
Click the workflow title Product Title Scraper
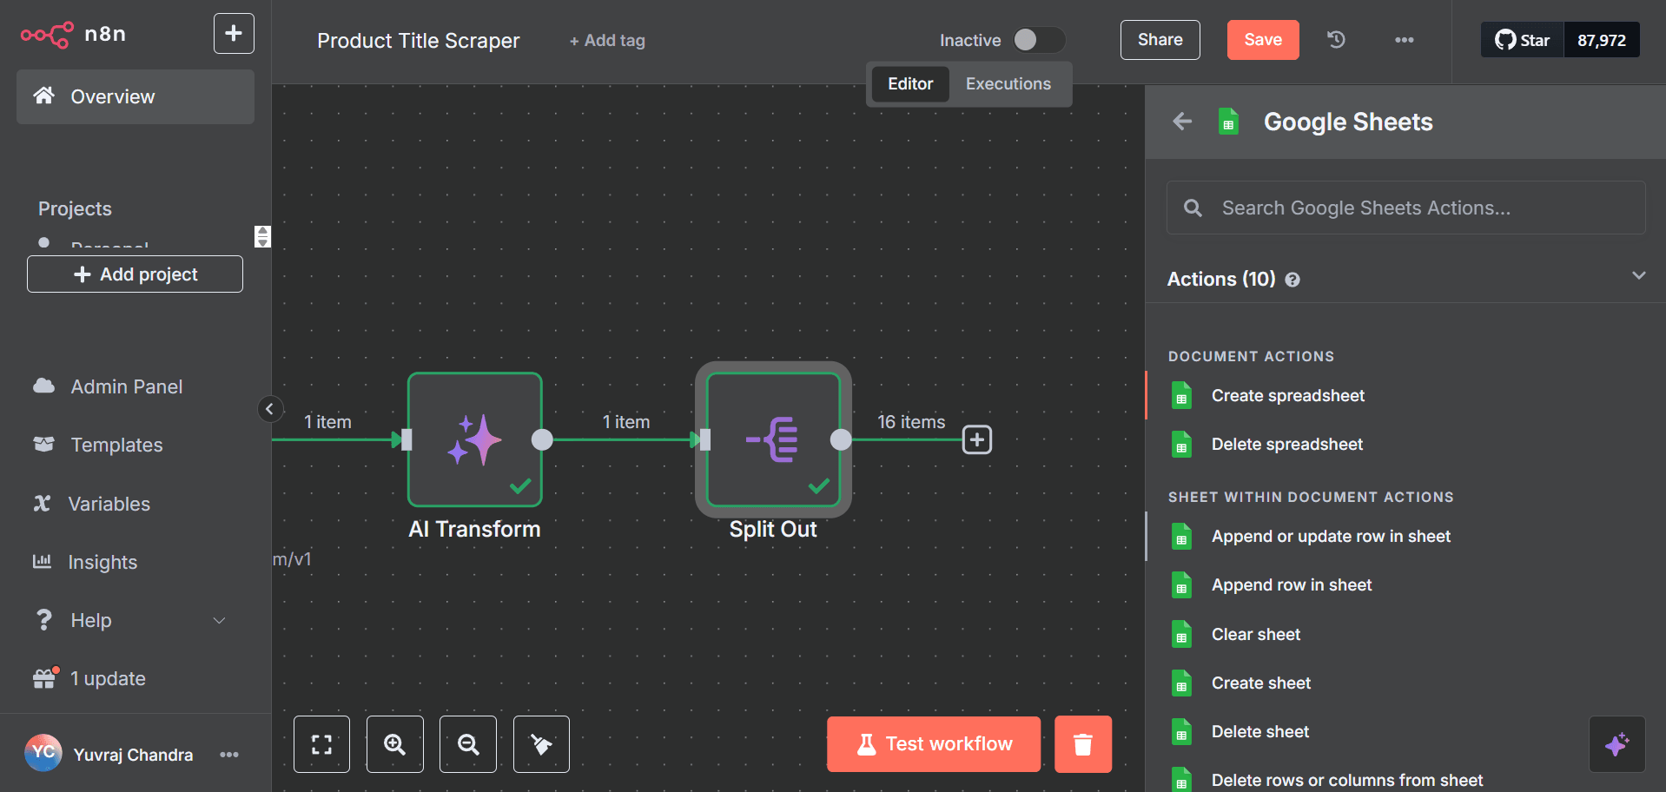(x=418, y=41)
